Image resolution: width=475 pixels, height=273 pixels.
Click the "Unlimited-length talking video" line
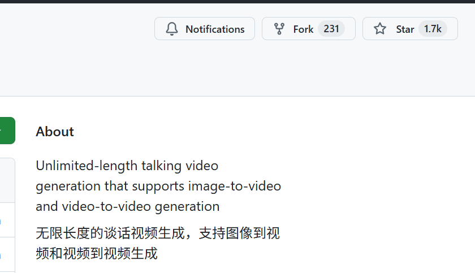click(x=127, y=166)
